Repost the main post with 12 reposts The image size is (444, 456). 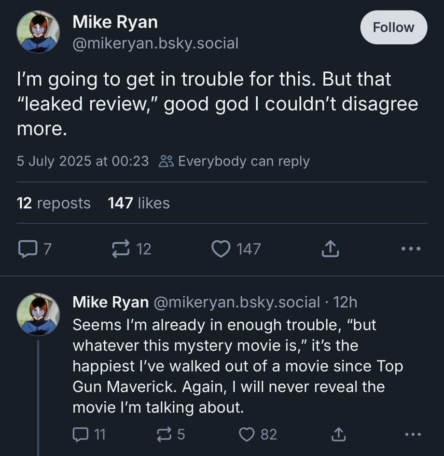point(119,249)
